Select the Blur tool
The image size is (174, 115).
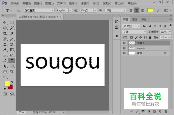click(5, 55)
